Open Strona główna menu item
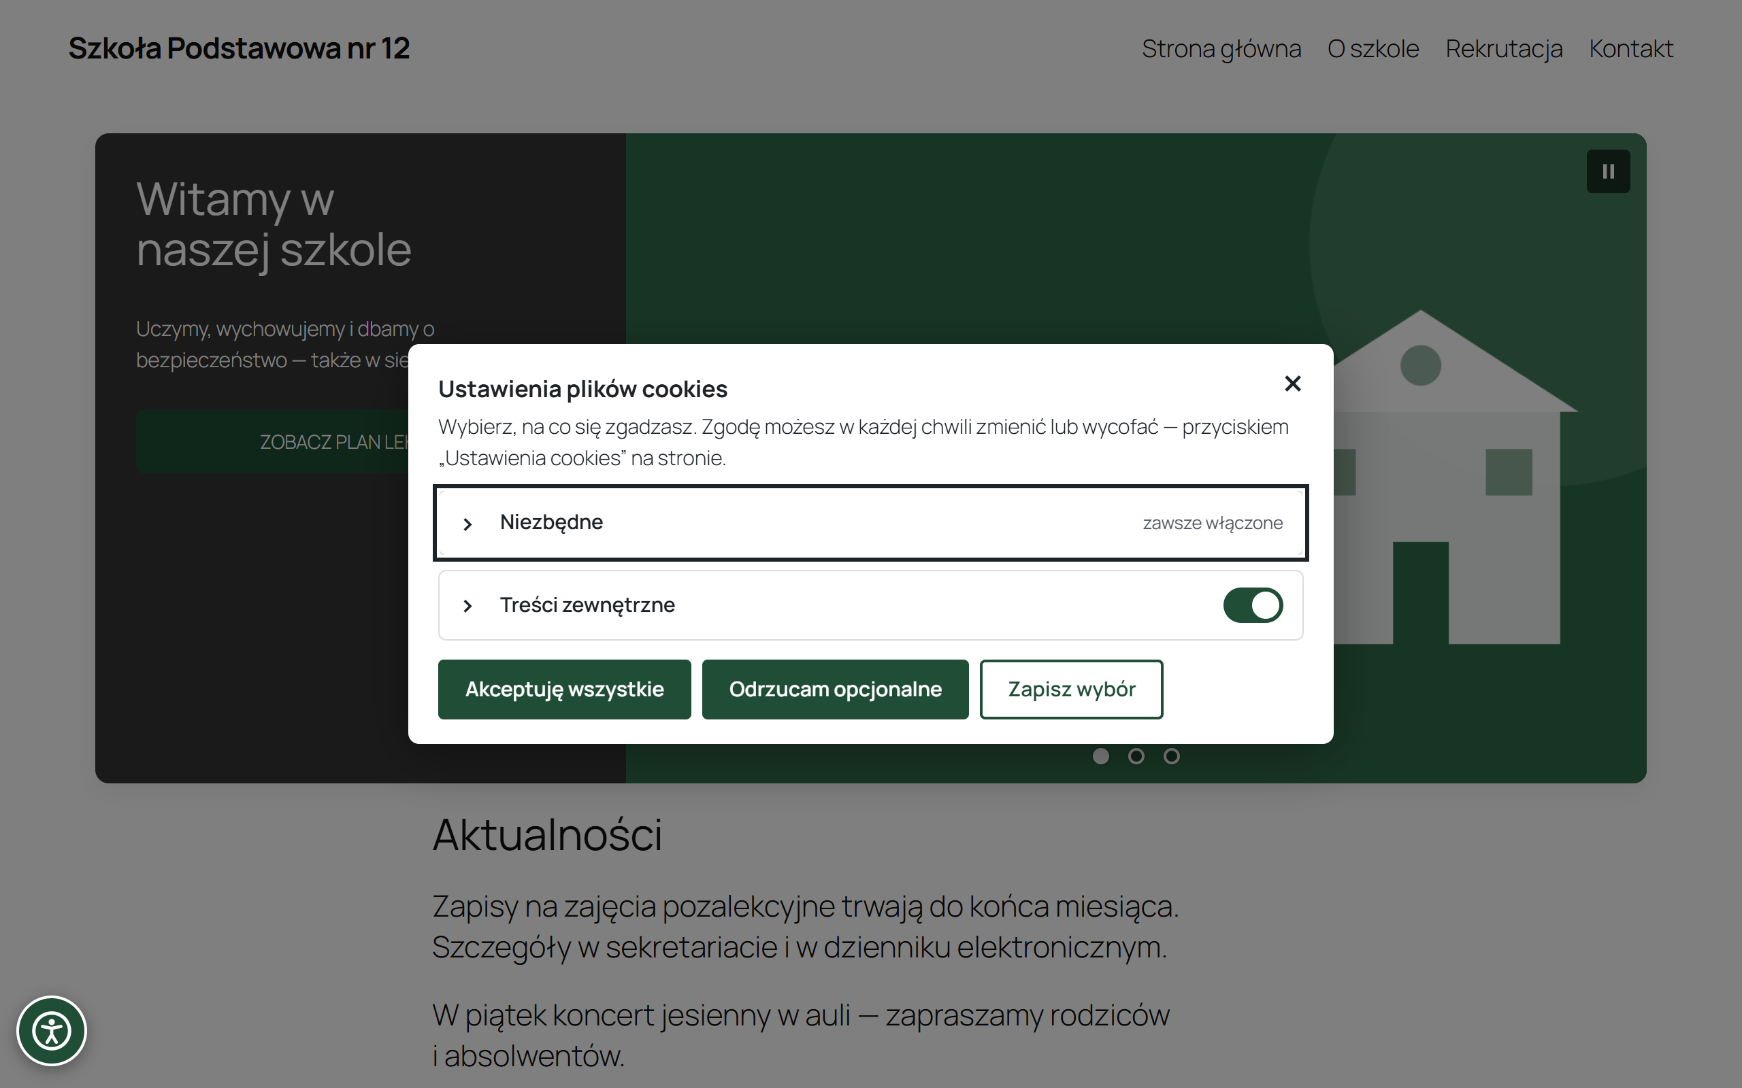This screenshot has width=1742, height=1088. [x=1221, y=49]
